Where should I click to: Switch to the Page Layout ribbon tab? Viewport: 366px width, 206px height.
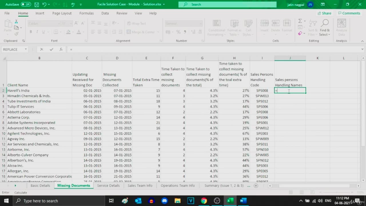point(62,13)
